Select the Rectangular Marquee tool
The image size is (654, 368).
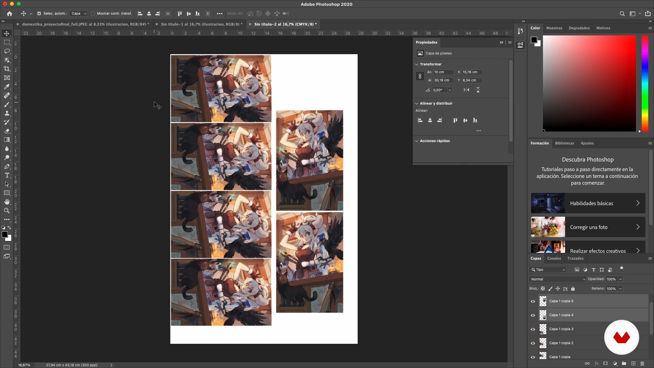click(x=7, y=42)
